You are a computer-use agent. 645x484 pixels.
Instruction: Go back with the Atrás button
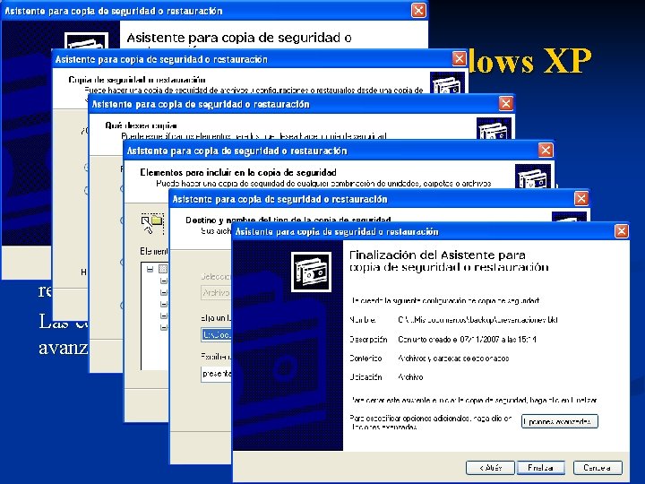[490, 468]
